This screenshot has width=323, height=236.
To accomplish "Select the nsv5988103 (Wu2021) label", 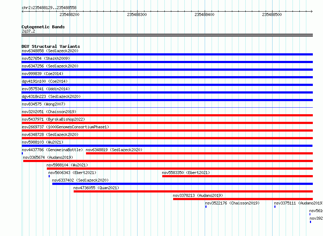I will 42,142.
